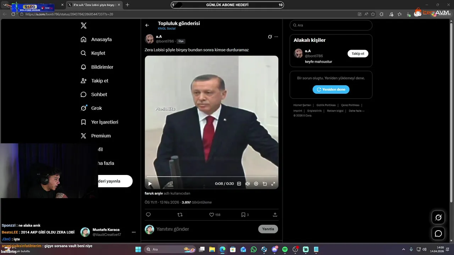Add this page to browser favorites
Image resolution: width=454 pixels, height=255 pixels.
coord(373,14)
